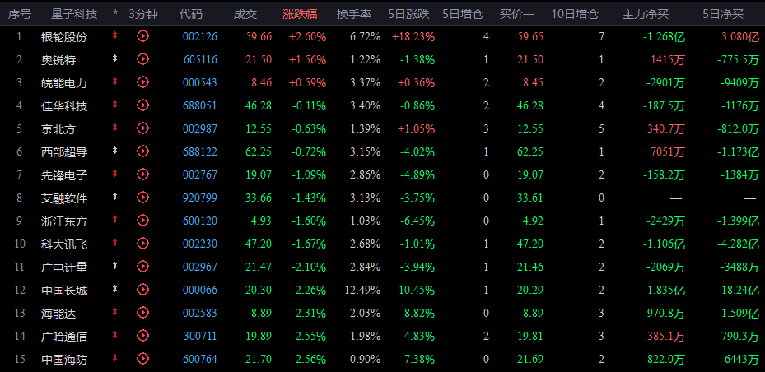Open stock code 605116
Image resolution: width=765 pixels, height=372 pixels.
(x=200, y=59)
